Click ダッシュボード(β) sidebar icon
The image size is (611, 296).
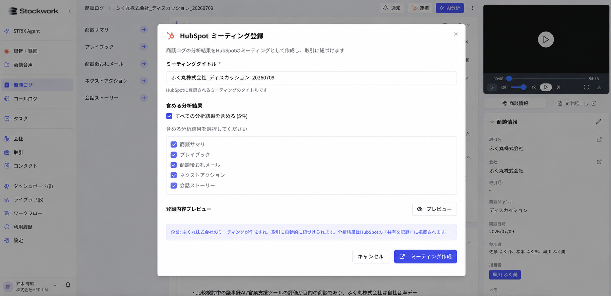[7, 186]
